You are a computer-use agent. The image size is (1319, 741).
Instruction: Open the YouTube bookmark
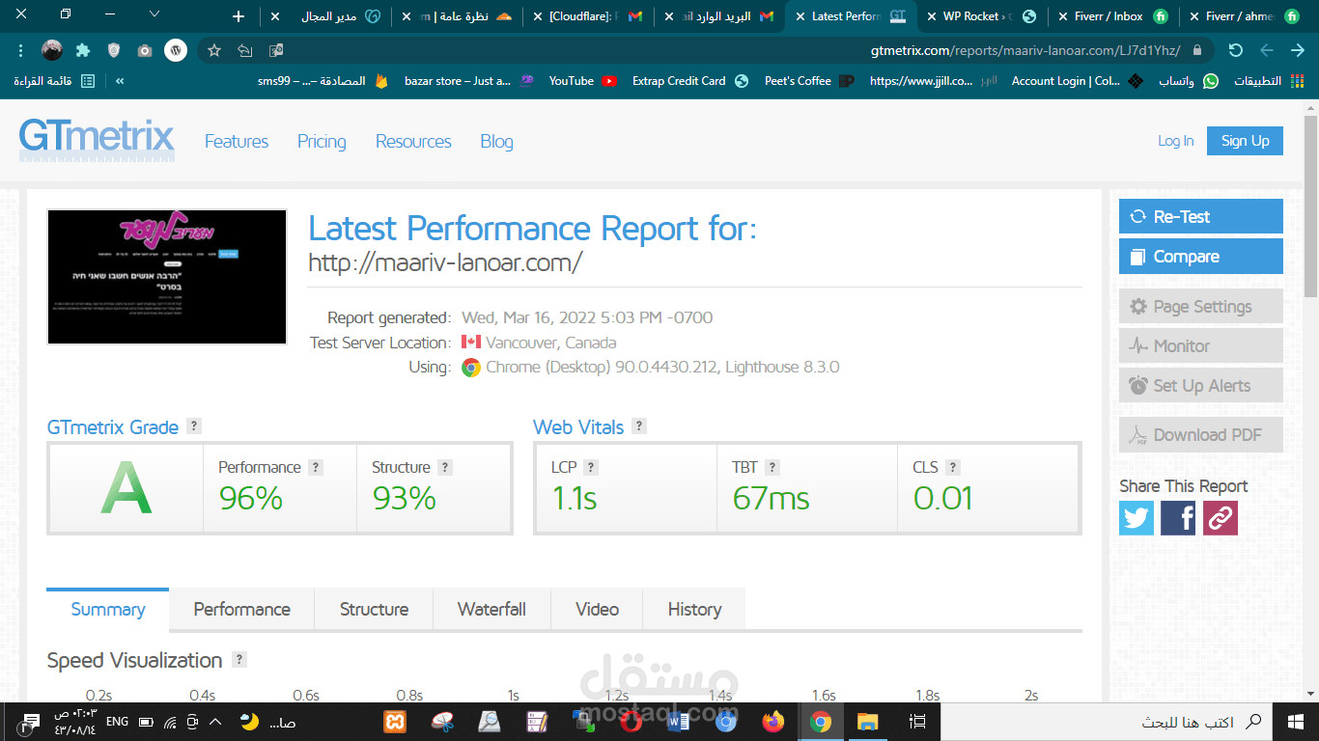click(582, 81)
